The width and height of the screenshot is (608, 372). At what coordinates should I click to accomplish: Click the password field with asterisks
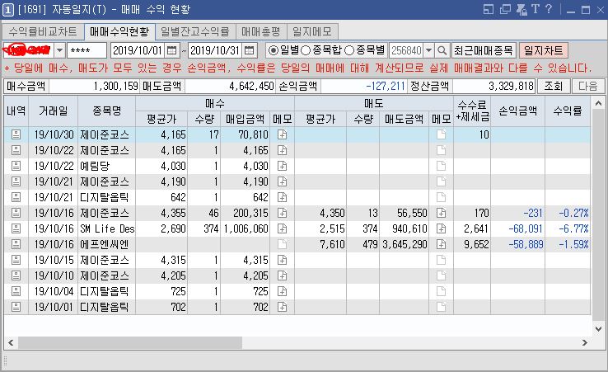click(x=87, y=50)
